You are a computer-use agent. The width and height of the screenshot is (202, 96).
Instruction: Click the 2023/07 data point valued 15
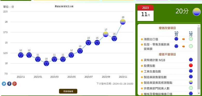88,43
